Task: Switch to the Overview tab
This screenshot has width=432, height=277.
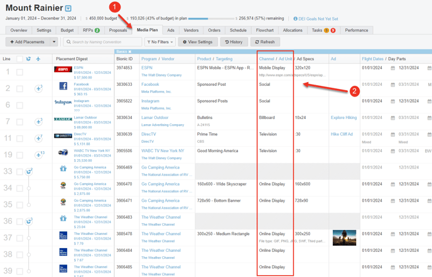Action: [19, 30]
